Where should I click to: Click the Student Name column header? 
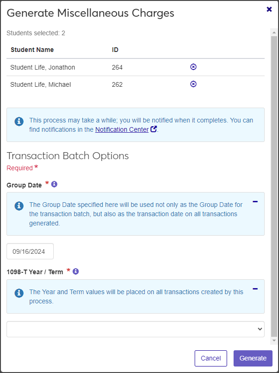tap(32, 50)
